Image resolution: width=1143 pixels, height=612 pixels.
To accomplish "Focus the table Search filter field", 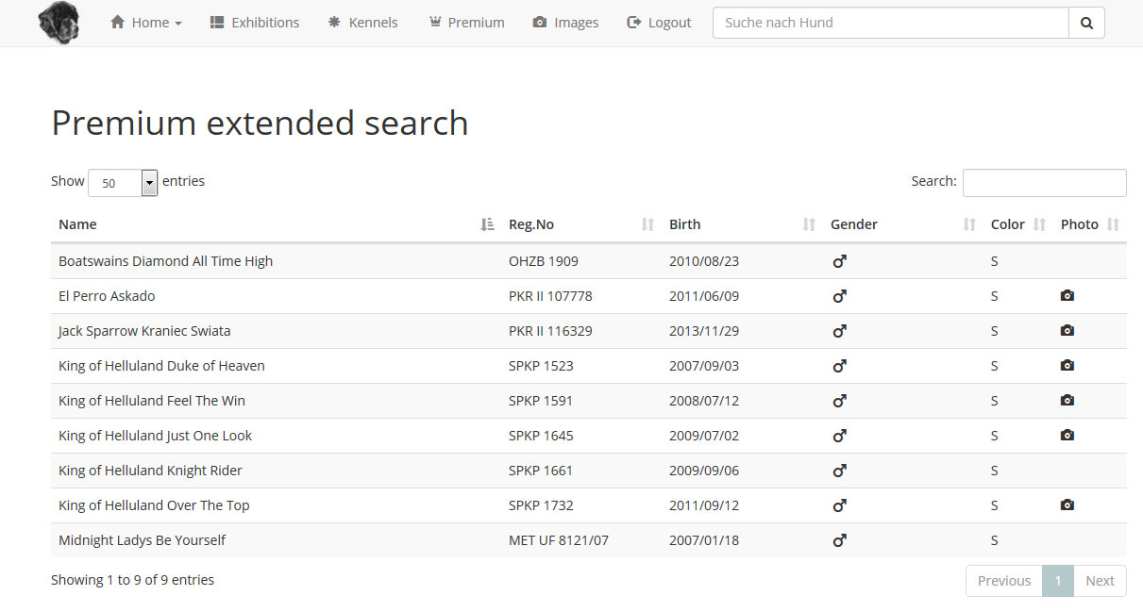I will pyautogui.click(x=1044, y=183).
